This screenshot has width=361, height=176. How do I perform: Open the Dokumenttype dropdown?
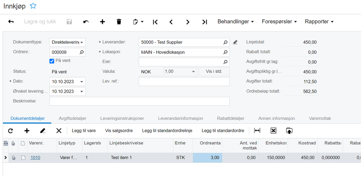click(81, 43)
